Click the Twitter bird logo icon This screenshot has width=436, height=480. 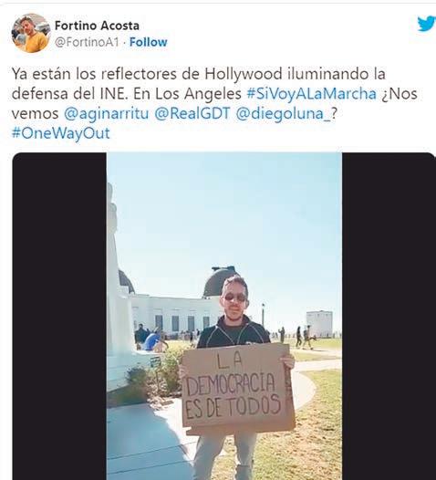click(427, 24)
